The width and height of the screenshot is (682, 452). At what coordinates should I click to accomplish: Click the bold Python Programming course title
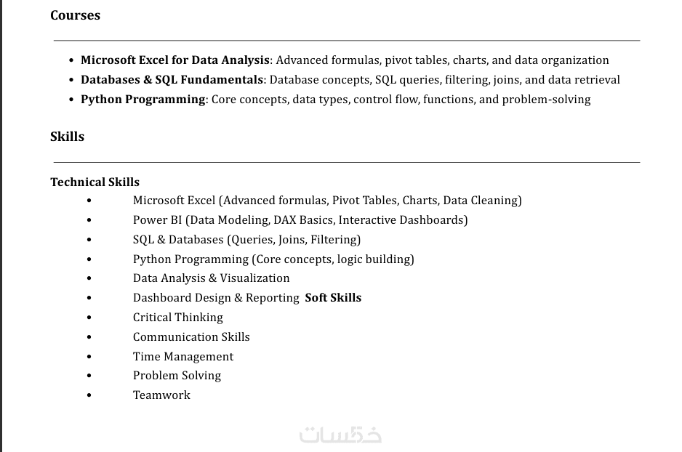point(143,100)
